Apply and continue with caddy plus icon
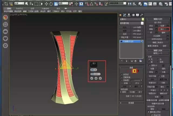This screenshot has height=116, width=173. (x=96, y=78)
